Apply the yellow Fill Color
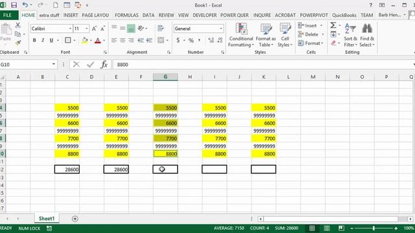The width and height of the screenshot is (415, 233). coord(85,40)
